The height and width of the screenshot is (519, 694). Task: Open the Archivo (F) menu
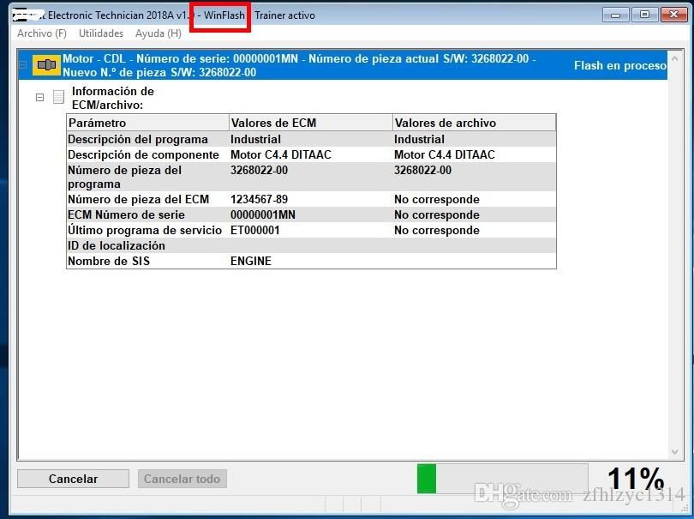point(42,33)
